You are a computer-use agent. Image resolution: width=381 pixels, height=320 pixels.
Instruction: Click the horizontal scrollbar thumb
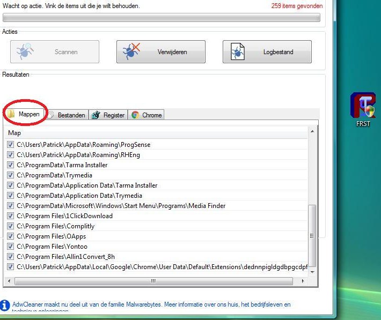pyautogui.click(x=153, y=281)
